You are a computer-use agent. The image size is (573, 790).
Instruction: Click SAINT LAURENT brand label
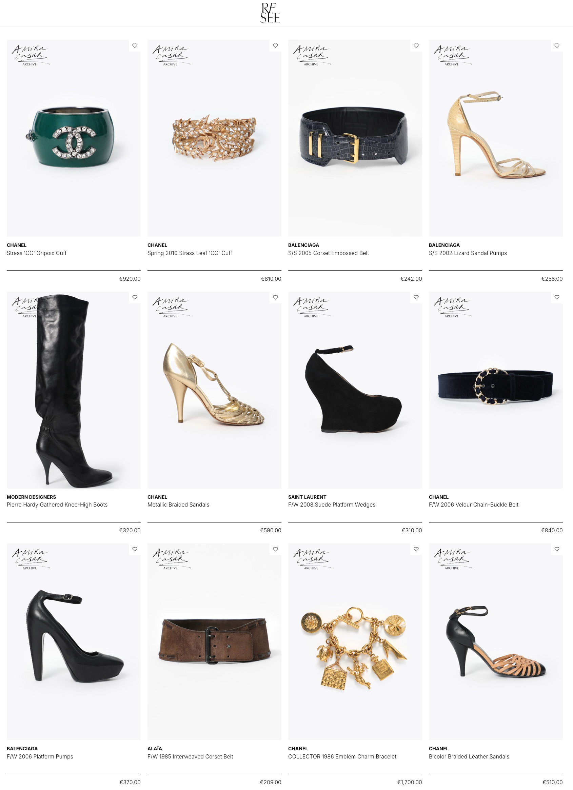(x=307, y=497)
